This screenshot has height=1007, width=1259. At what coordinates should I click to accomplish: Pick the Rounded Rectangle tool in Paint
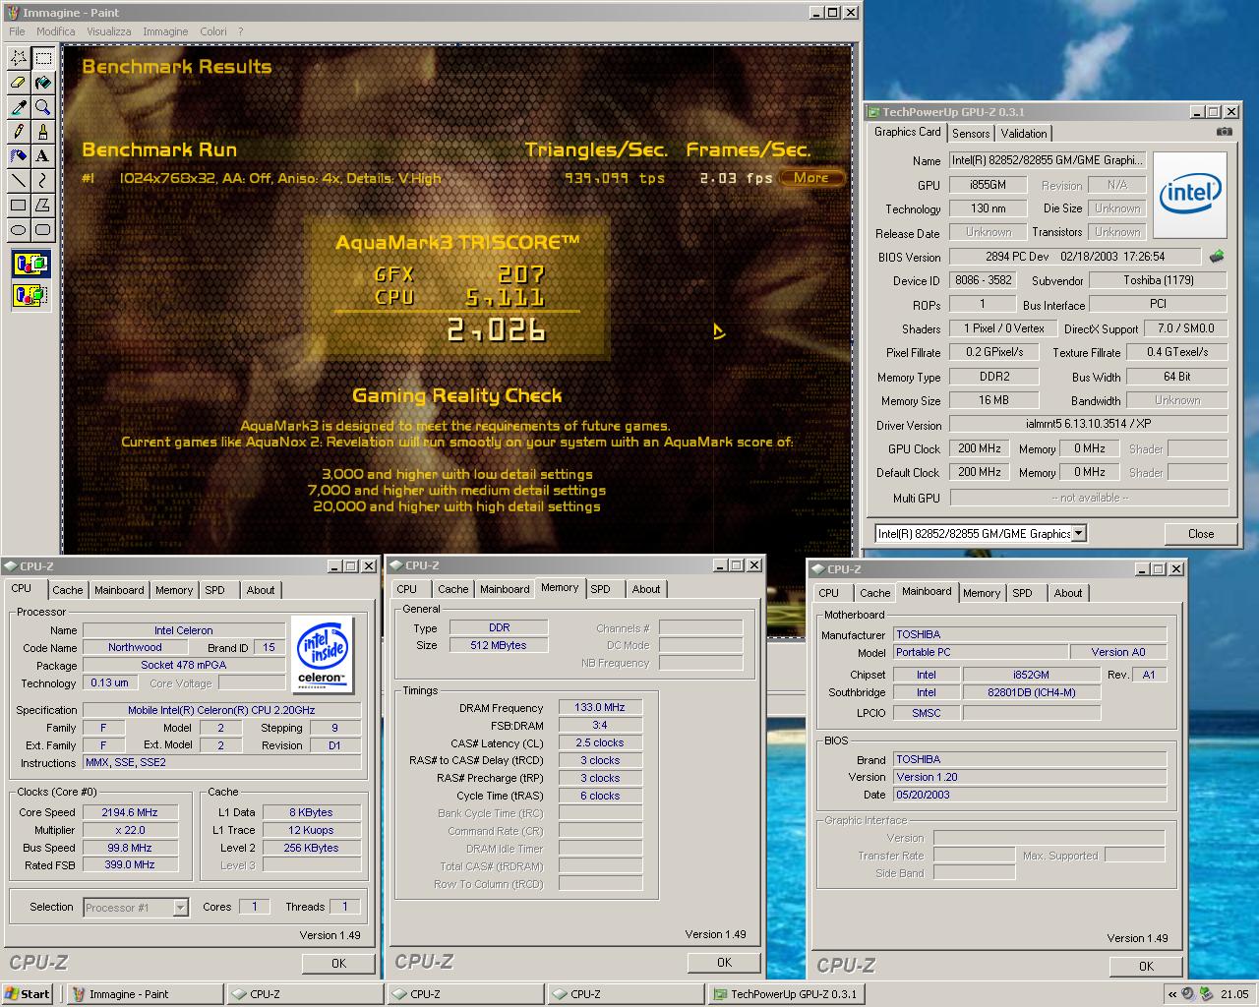(x=42, y=230)
